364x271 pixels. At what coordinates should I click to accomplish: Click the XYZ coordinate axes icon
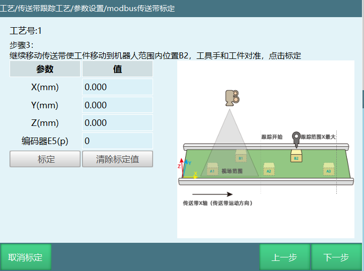pos(188,168)
